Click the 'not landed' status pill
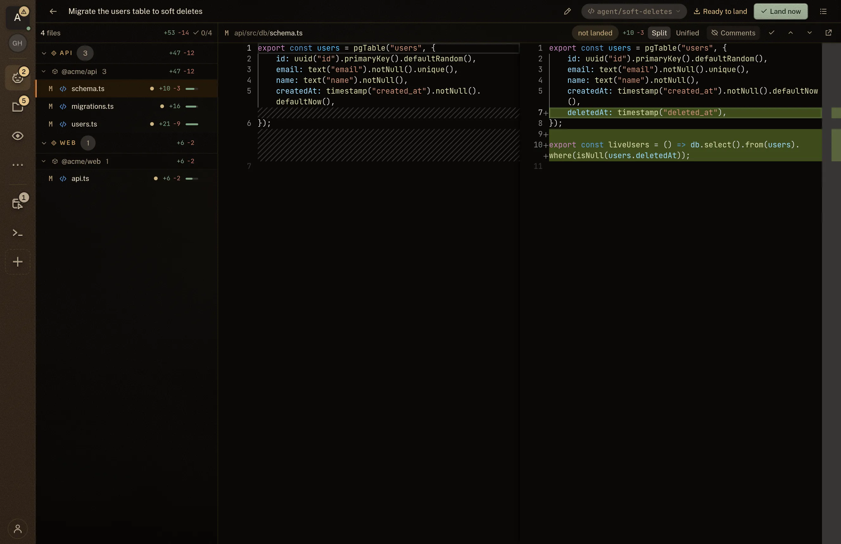The height and width of the screenshot is (544, 841). (x=595, y=33)
